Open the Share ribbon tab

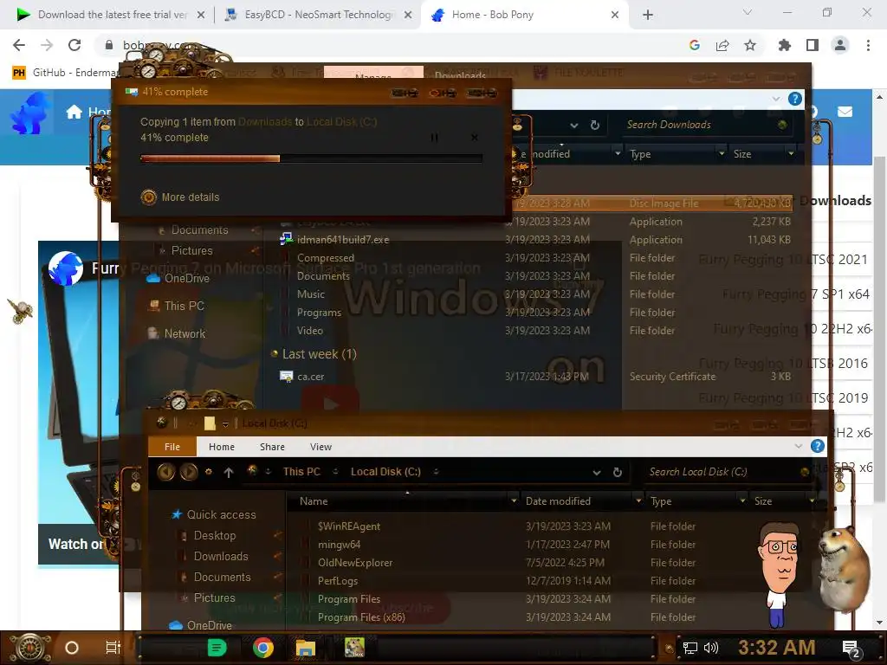pos(272,447)
